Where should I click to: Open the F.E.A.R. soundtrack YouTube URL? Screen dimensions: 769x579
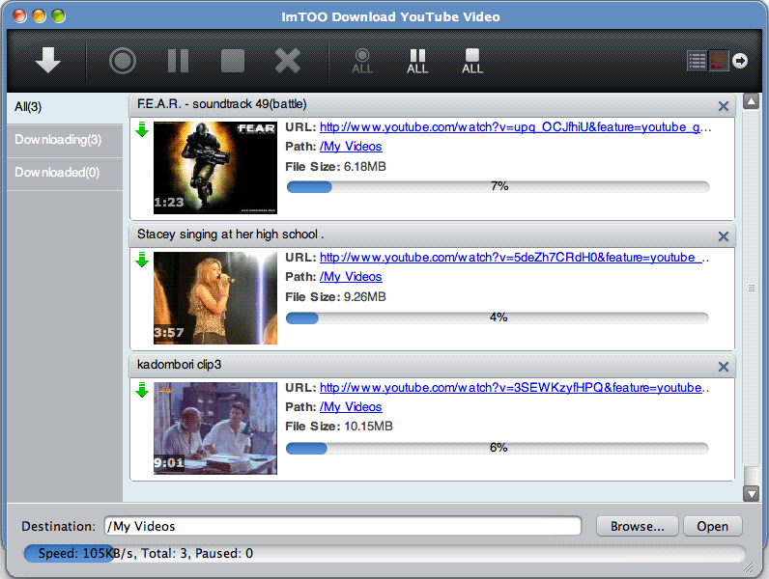coord(516,127)
